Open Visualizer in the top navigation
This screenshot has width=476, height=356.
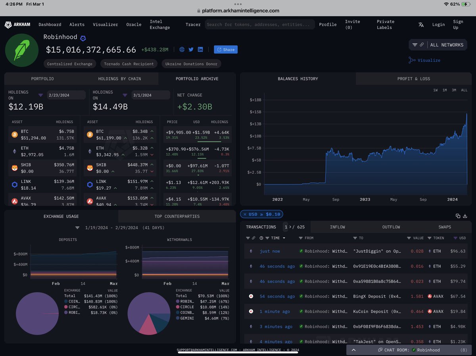coord(106,25)
